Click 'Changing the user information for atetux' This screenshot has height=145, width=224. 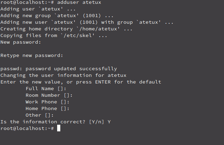[x=63, y=75]
